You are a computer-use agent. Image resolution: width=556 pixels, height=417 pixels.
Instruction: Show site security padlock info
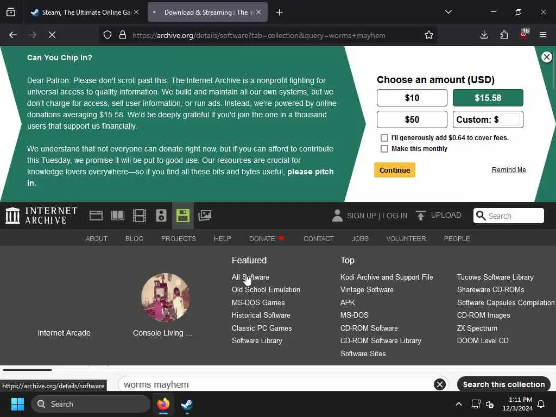pyautogui.click(x=123, y=35)
